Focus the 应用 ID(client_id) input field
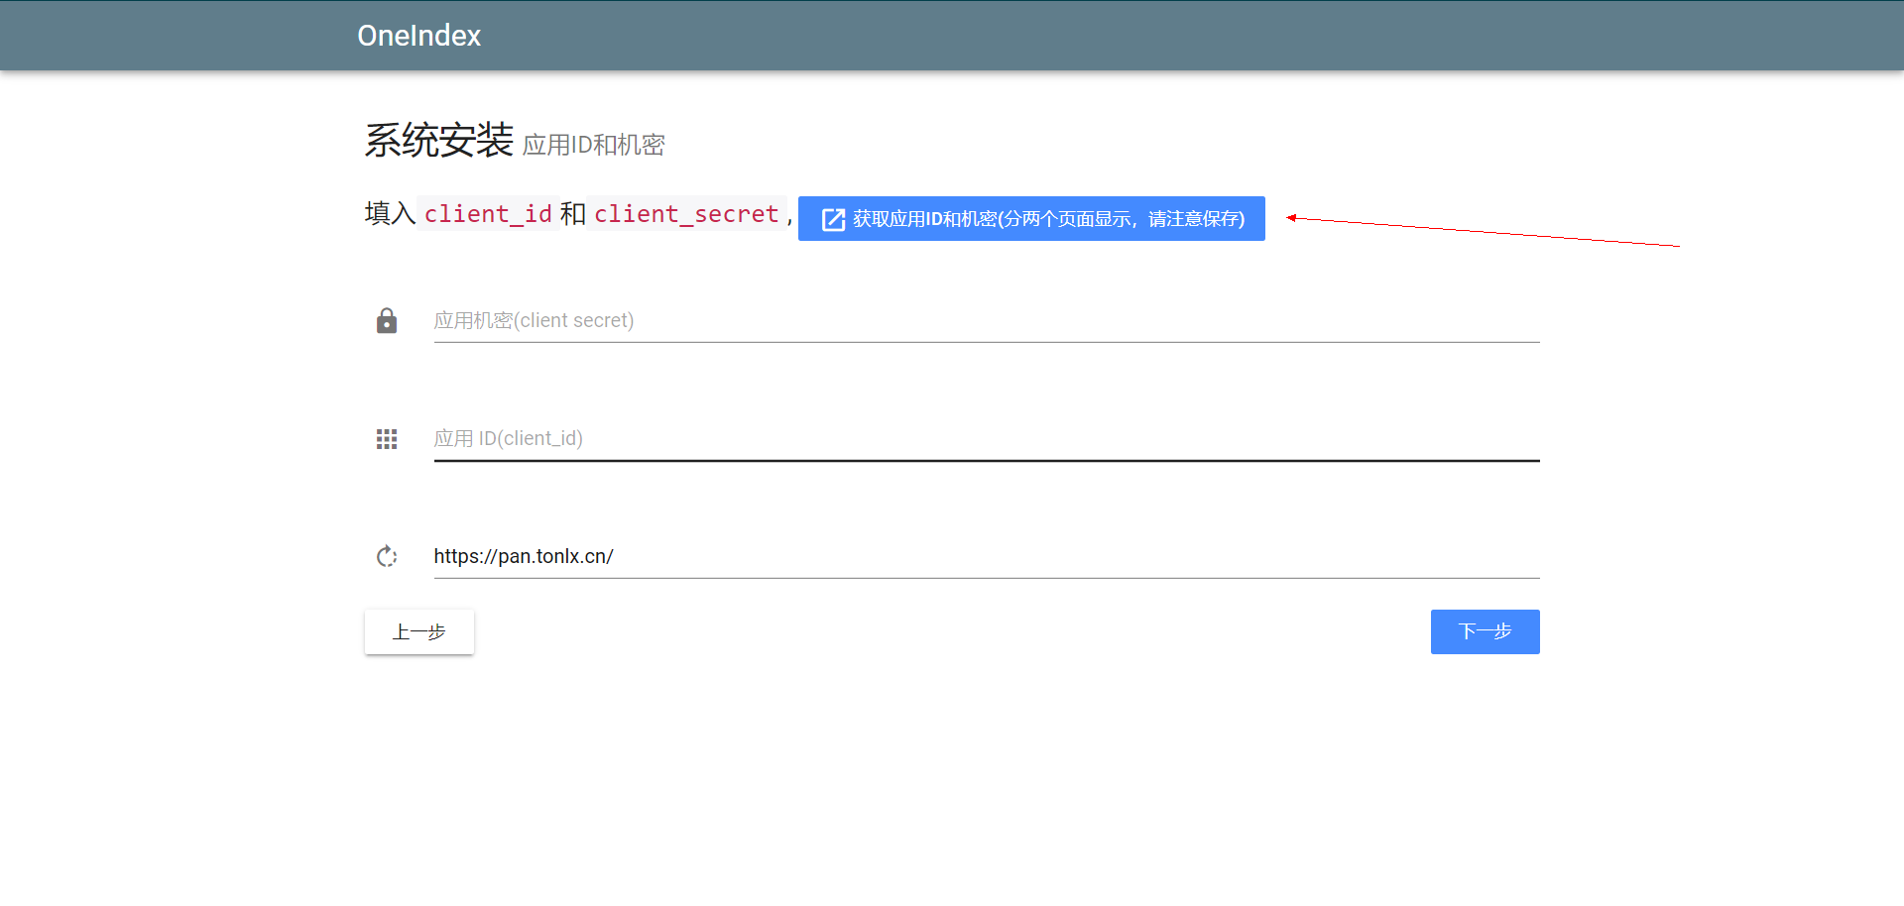 pos(987,439)
